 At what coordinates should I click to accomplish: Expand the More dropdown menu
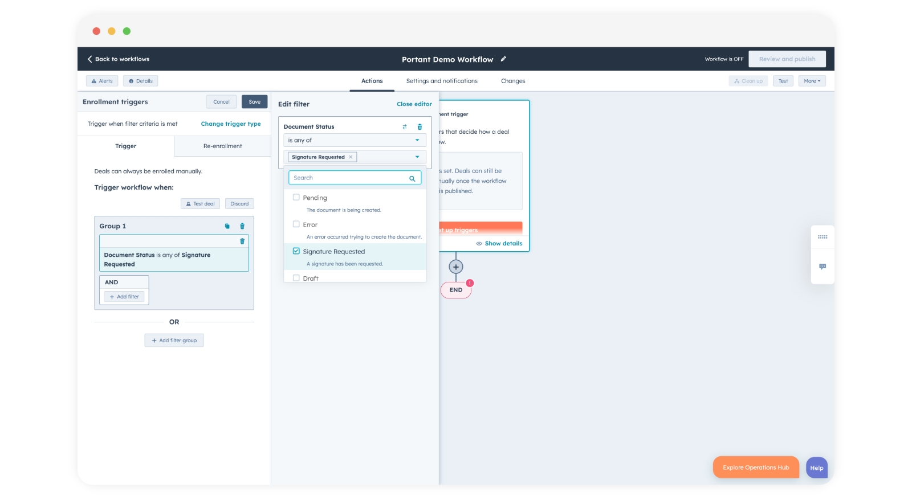click(812, 81)
